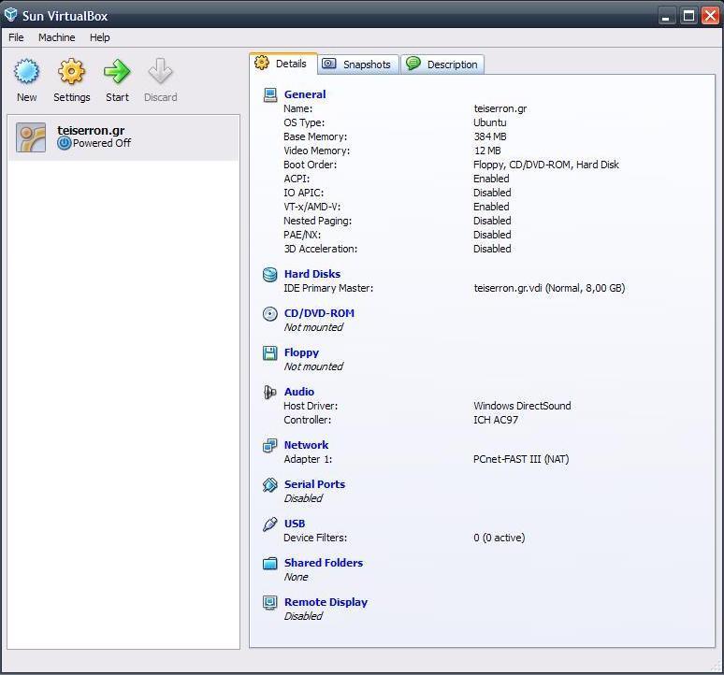Click the 3D Acceleration label
Viewport: 724px width, 675px height.
pos(321,249)
